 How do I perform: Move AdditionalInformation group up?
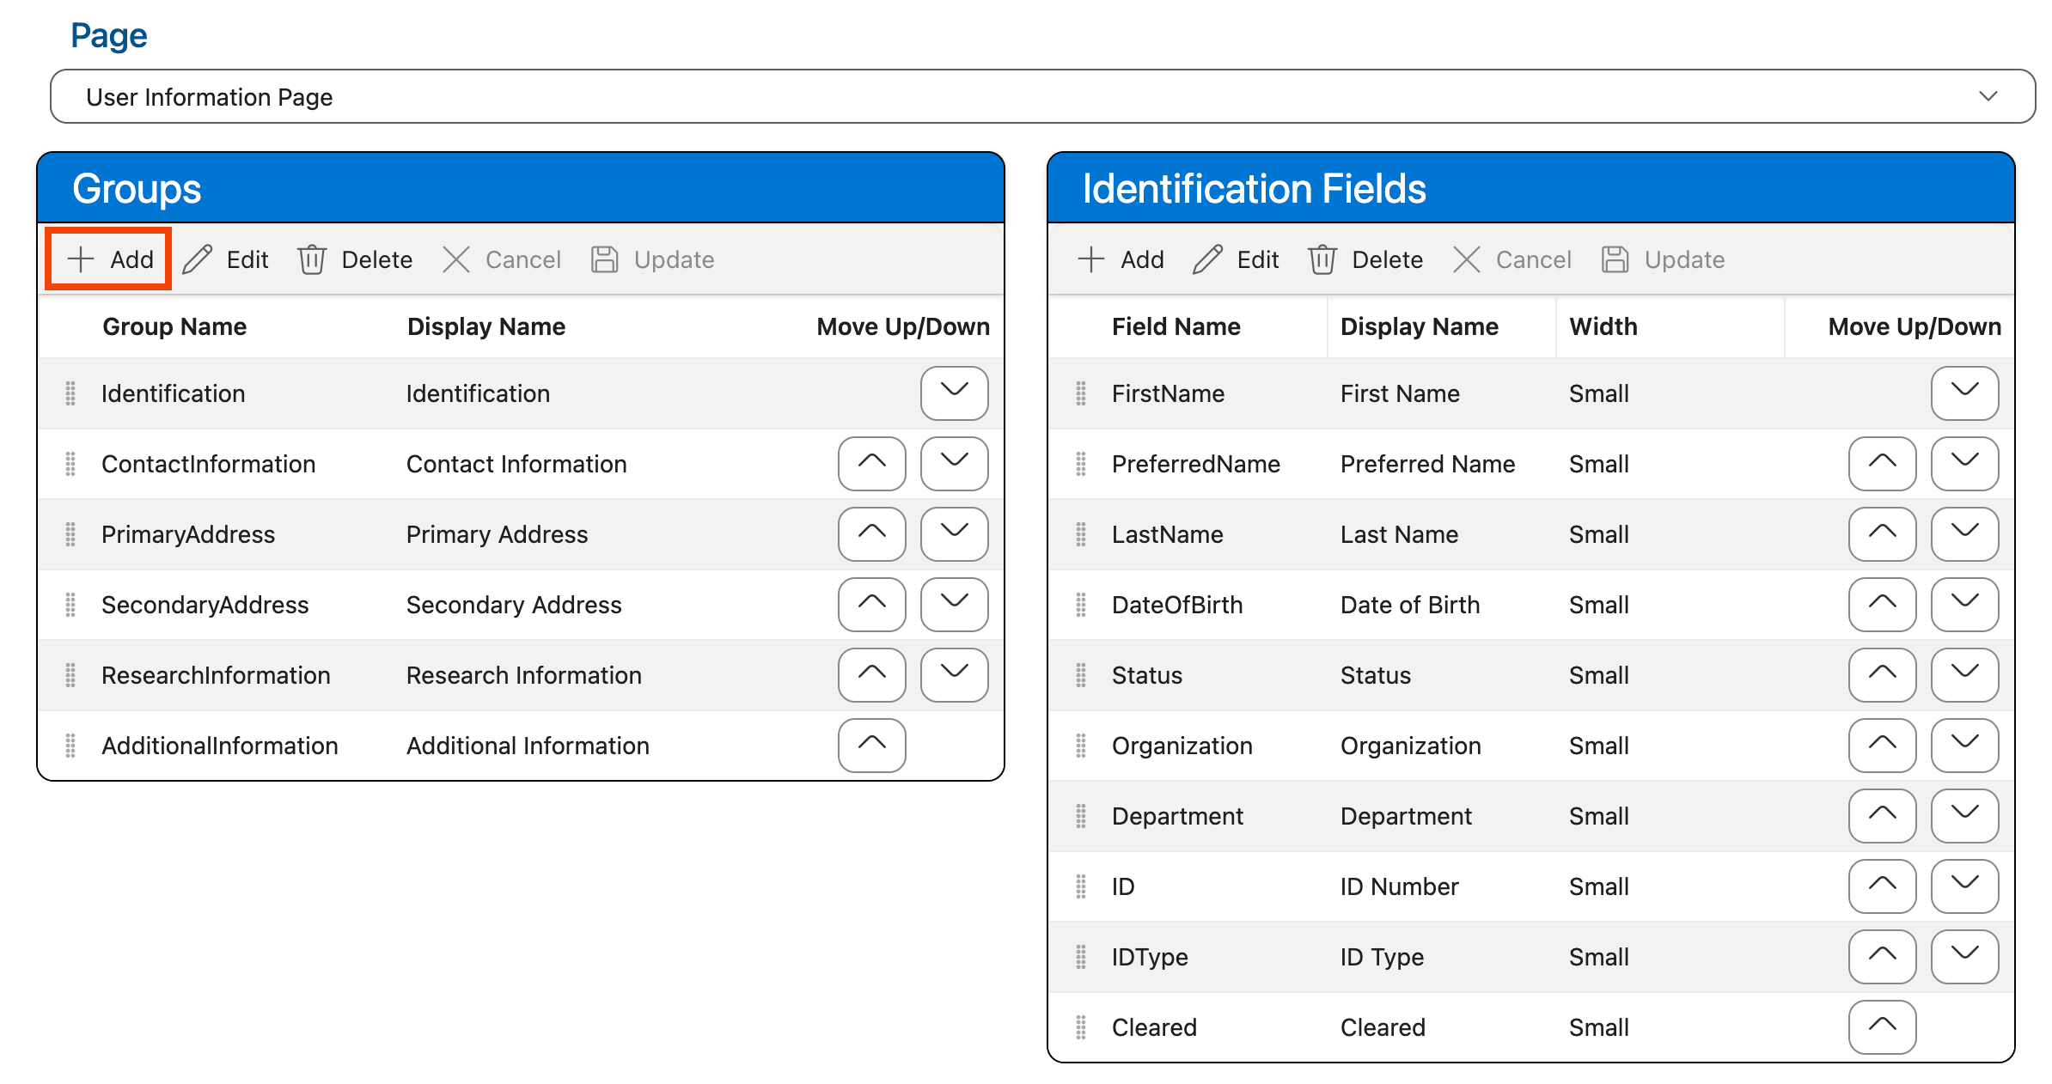[871, 746]
